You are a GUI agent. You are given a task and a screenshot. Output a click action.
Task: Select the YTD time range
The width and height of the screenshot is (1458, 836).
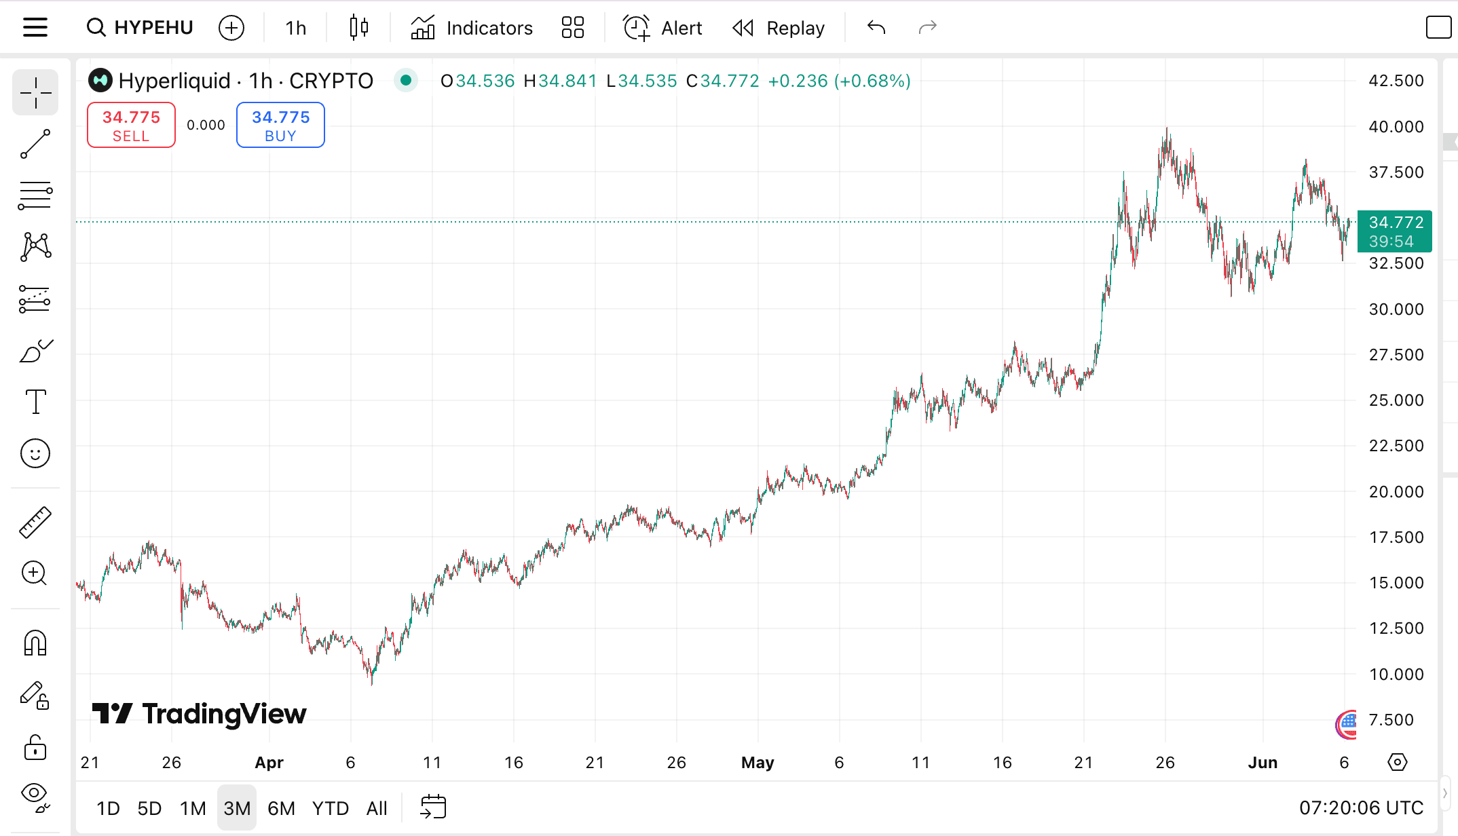coord(331,808)
